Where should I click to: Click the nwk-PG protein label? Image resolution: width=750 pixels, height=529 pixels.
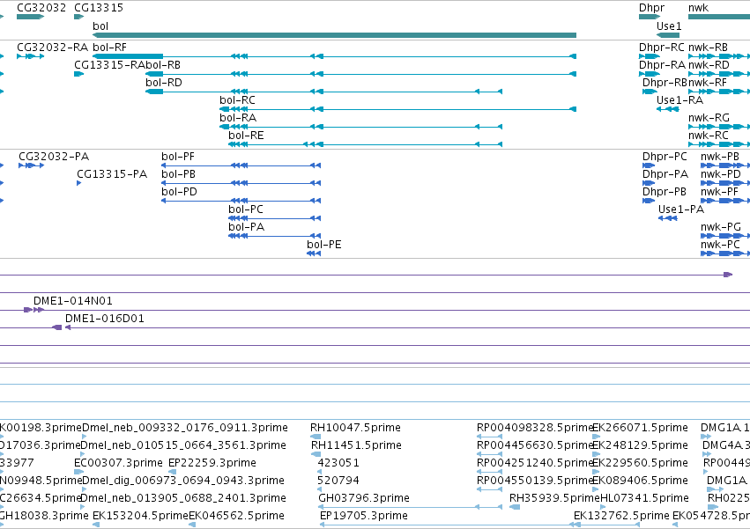[x=721, y=227]
